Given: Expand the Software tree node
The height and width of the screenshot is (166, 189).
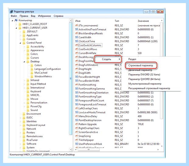Looking at the screenshot, I should point(20,144).
